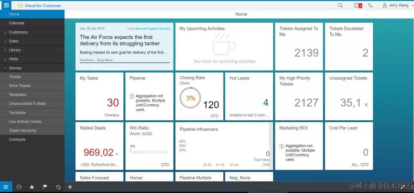Open the Air Force tanker news headline
Image resolution: width=414 pixels, height=193 pixels.
pyautogui.click(x=120, y=40)
